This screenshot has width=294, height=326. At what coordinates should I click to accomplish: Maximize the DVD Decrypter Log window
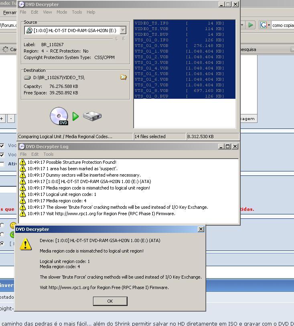coord(228,147)
